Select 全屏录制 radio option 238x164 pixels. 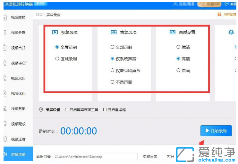coord(66,47)
